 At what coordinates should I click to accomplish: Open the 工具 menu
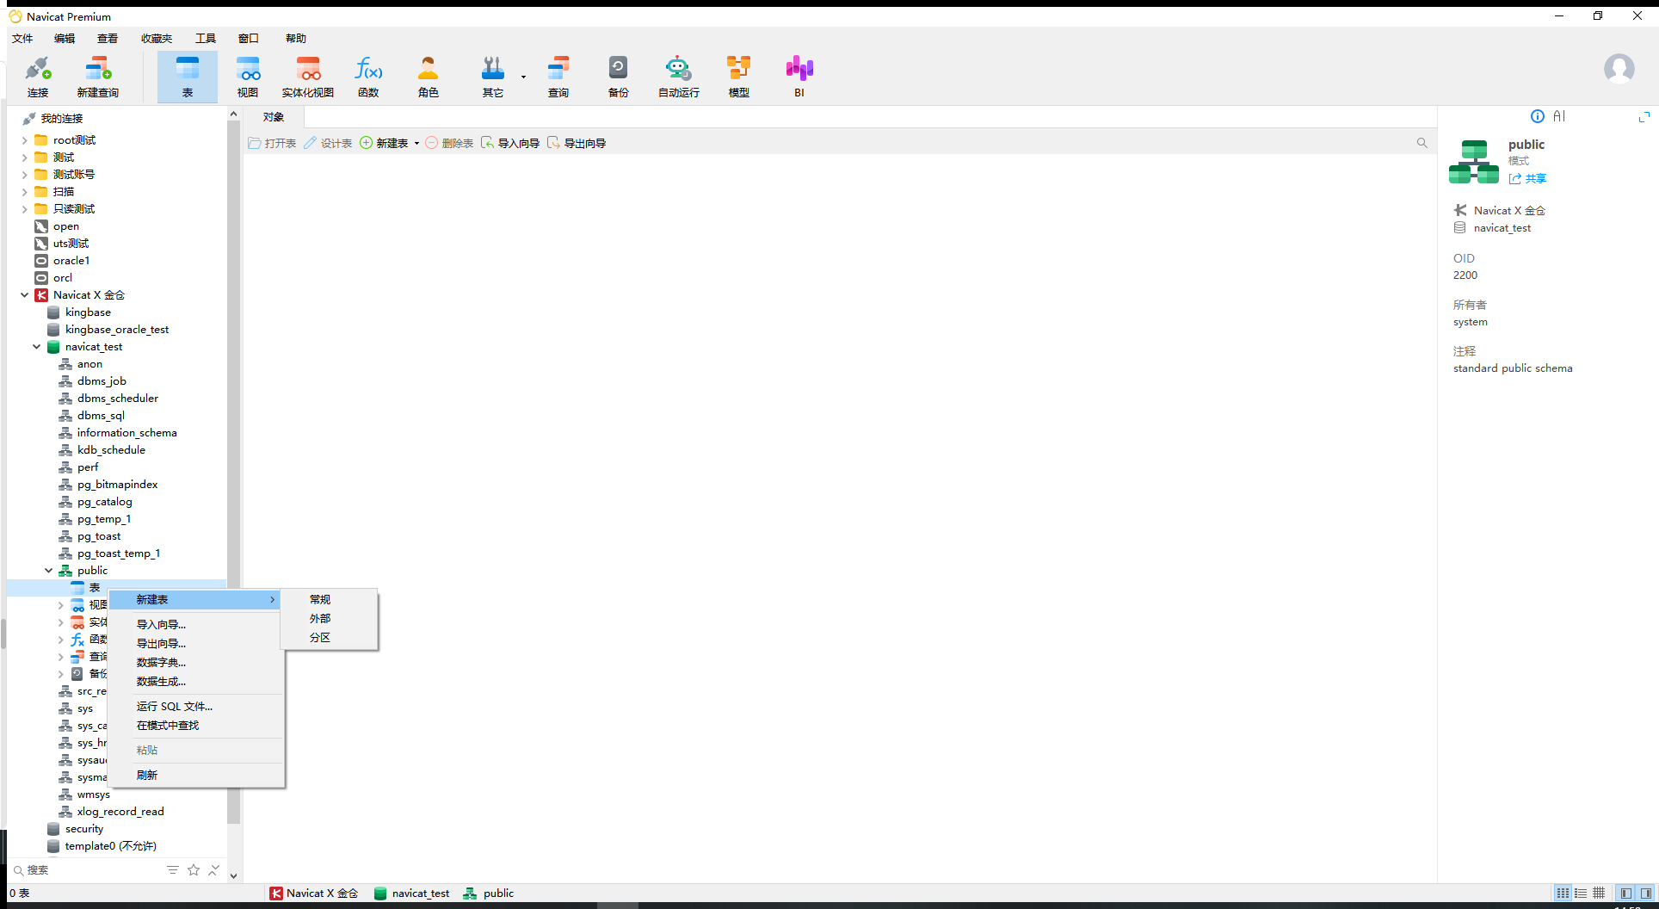[206, 39]
